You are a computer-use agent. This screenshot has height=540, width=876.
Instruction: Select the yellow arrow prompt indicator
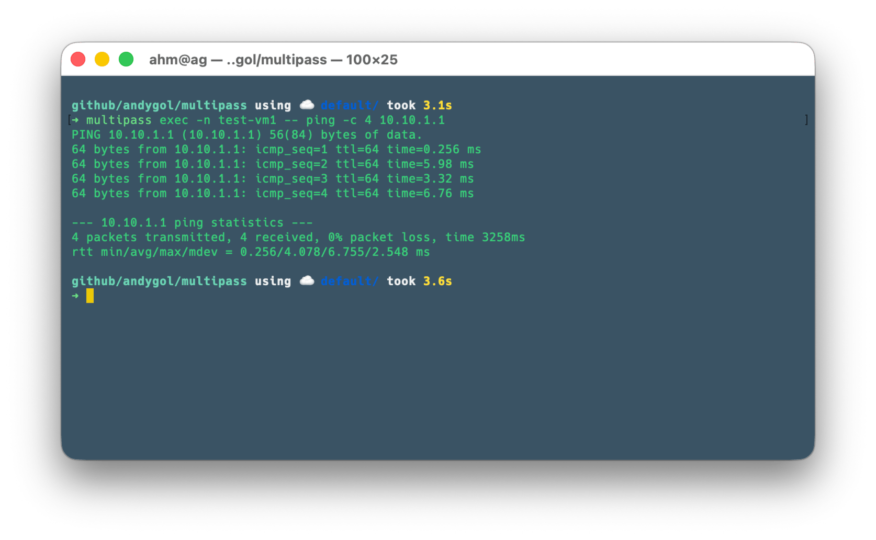click(x=74, y=296)
